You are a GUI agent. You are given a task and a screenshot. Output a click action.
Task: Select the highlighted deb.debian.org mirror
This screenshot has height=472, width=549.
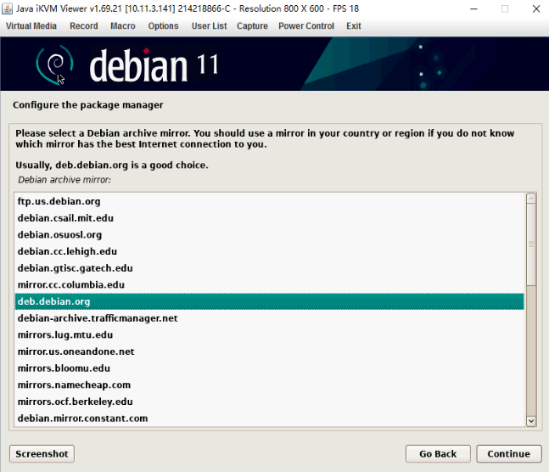pos(269,301)
